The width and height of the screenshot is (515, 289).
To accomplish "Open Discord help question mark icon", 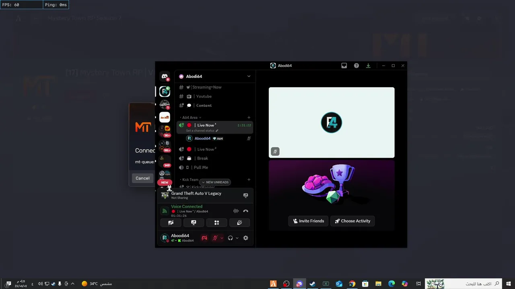I will click(356, 65).
